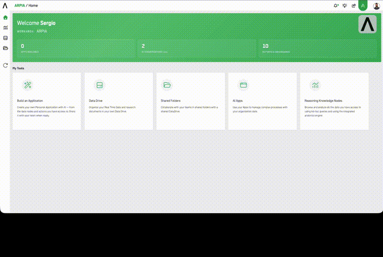Click the Build an Application description text
Screen dimensions: 383x257
[46, 112]
